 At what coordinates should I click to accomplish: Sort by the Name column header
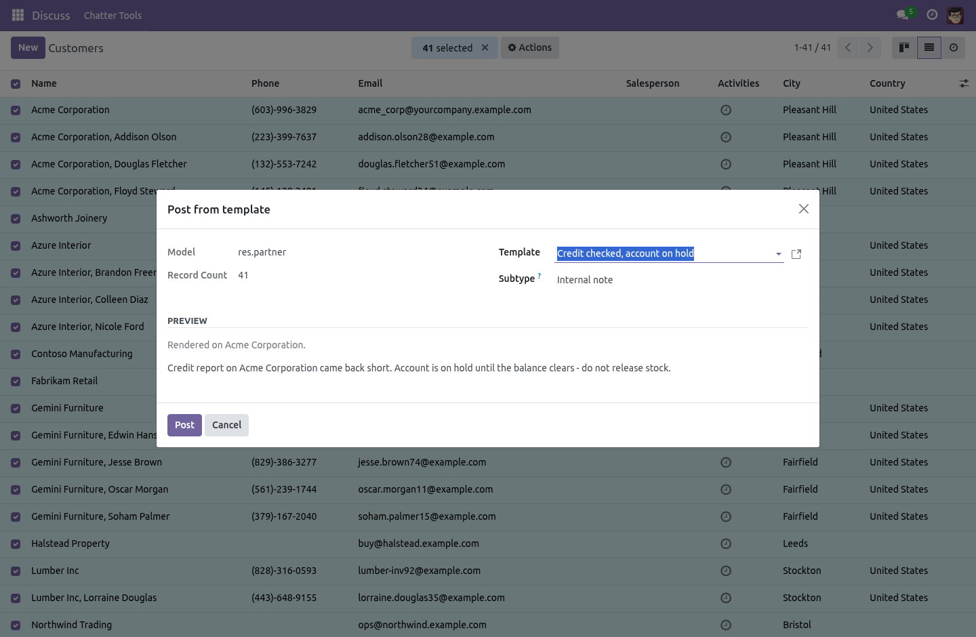(44, 83)
